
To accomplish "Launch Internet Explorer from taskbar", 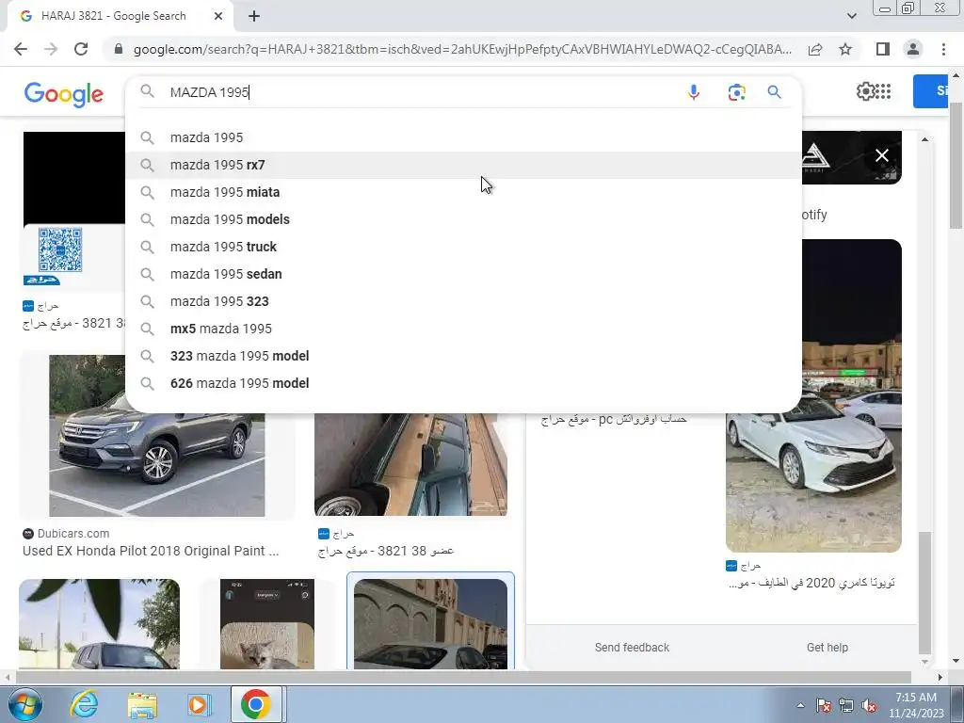I will pos(84,704).
